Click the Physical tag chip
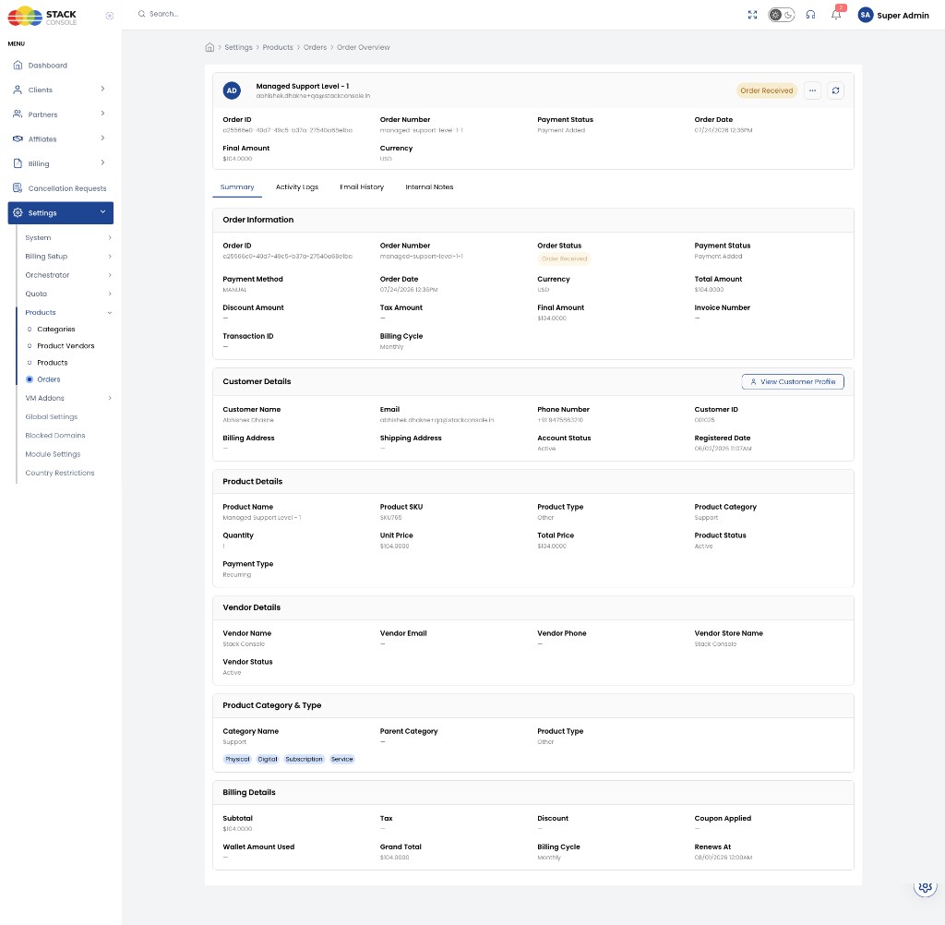The width and height of the screenshot is (945, 925). pyautogui.click(x=237, y=759)
